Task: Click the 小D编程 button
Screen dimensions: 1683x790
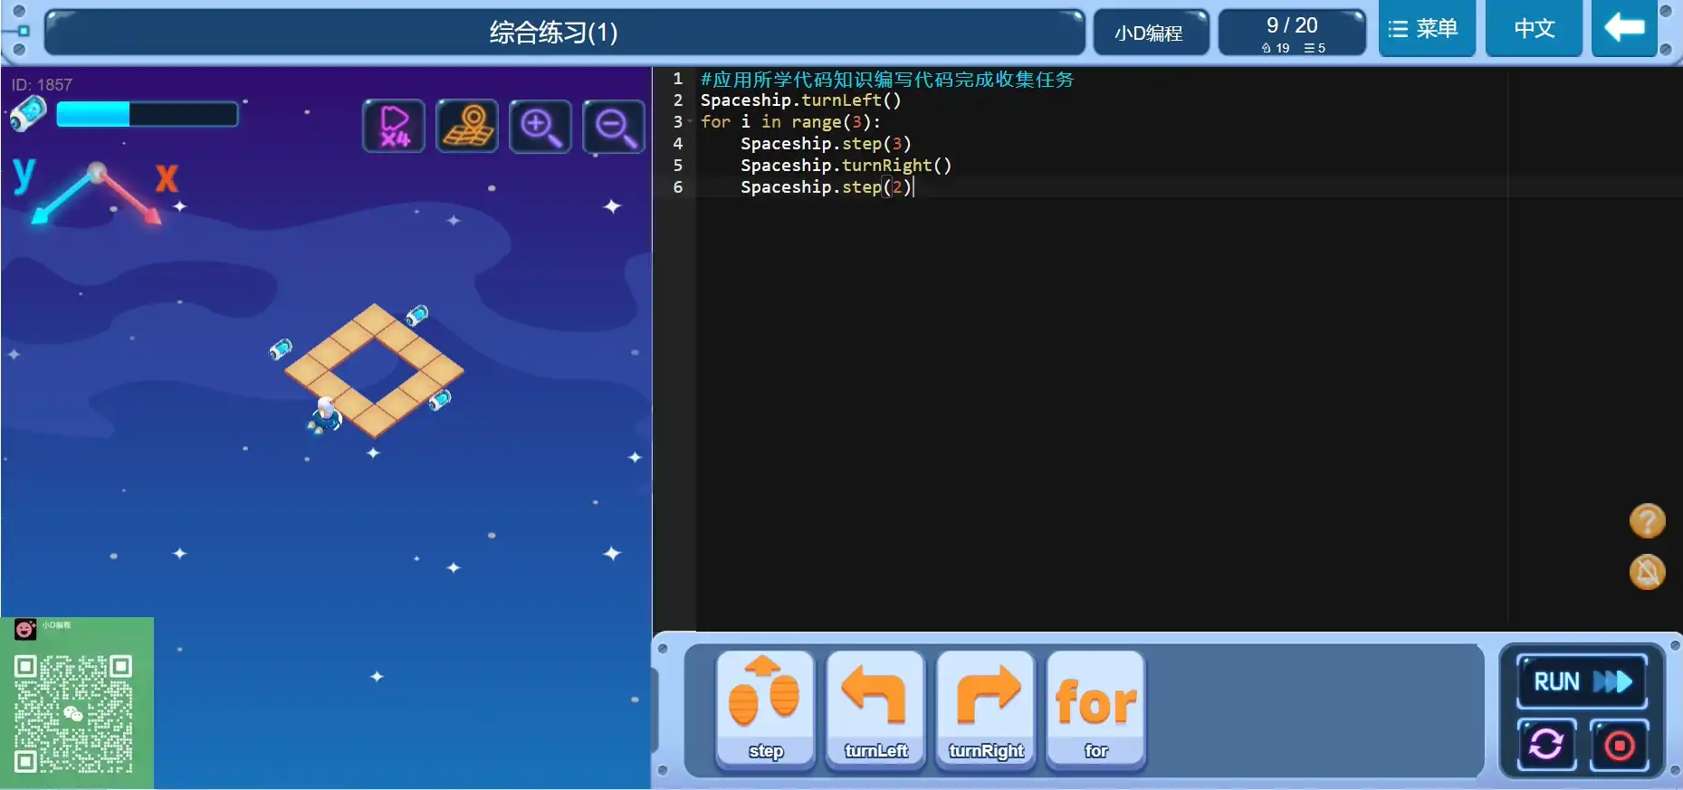Action: coord(1149,33)
